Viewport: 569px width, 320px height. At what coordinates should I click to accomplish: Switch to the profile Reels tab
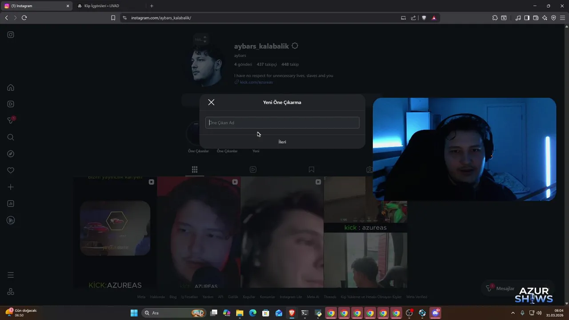click(253, 169)
